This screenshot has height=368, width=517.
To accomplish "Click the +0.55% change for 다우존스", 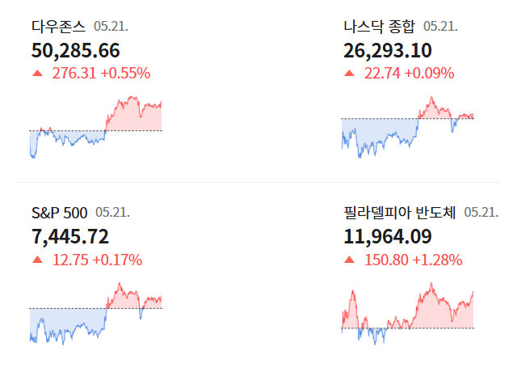I will [x=125, y=74].
